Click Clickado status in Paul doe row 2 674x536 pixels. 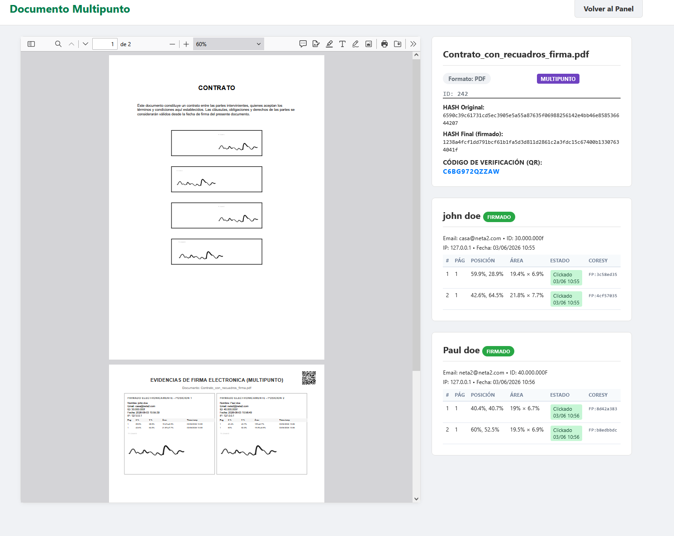(566, 433)
